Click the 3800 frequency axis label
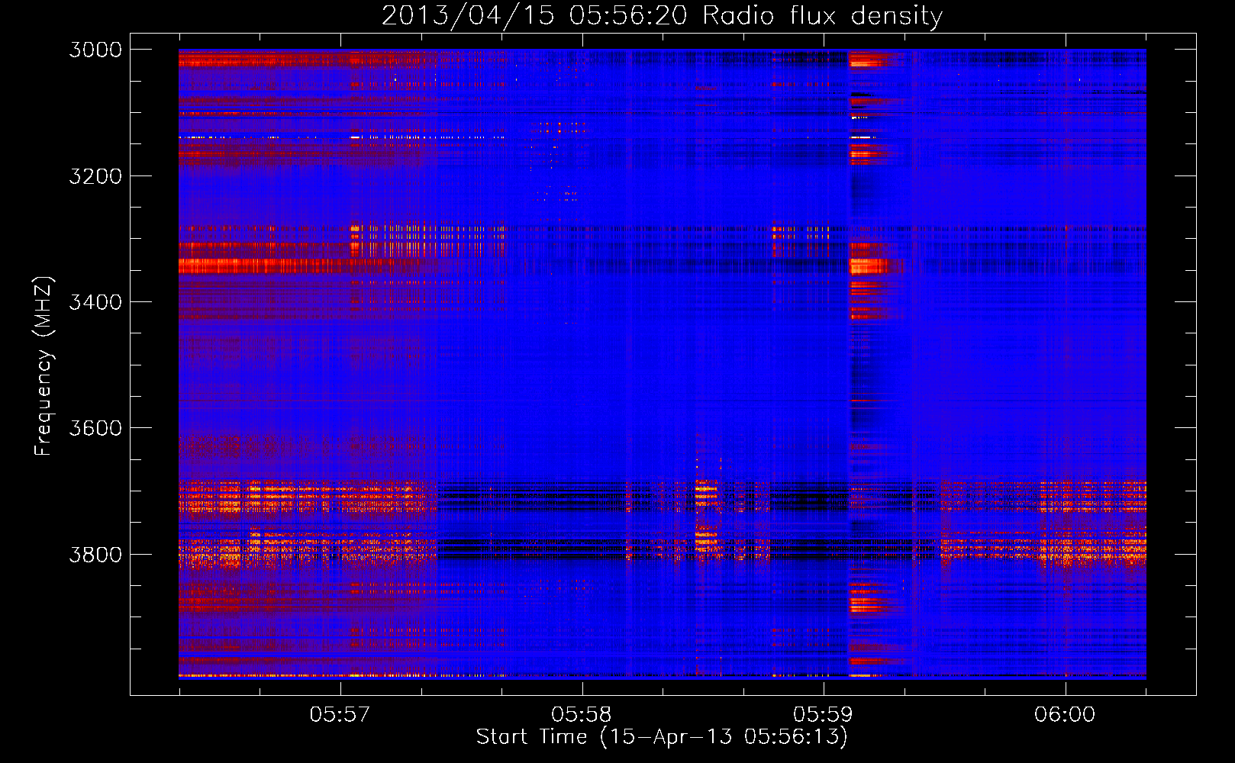Screen dimensions: 1235x763 click(95, 555)
